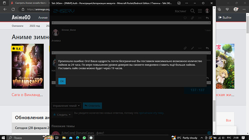Reload the AnimeGO page
The image size is (249, 140).
13,9
